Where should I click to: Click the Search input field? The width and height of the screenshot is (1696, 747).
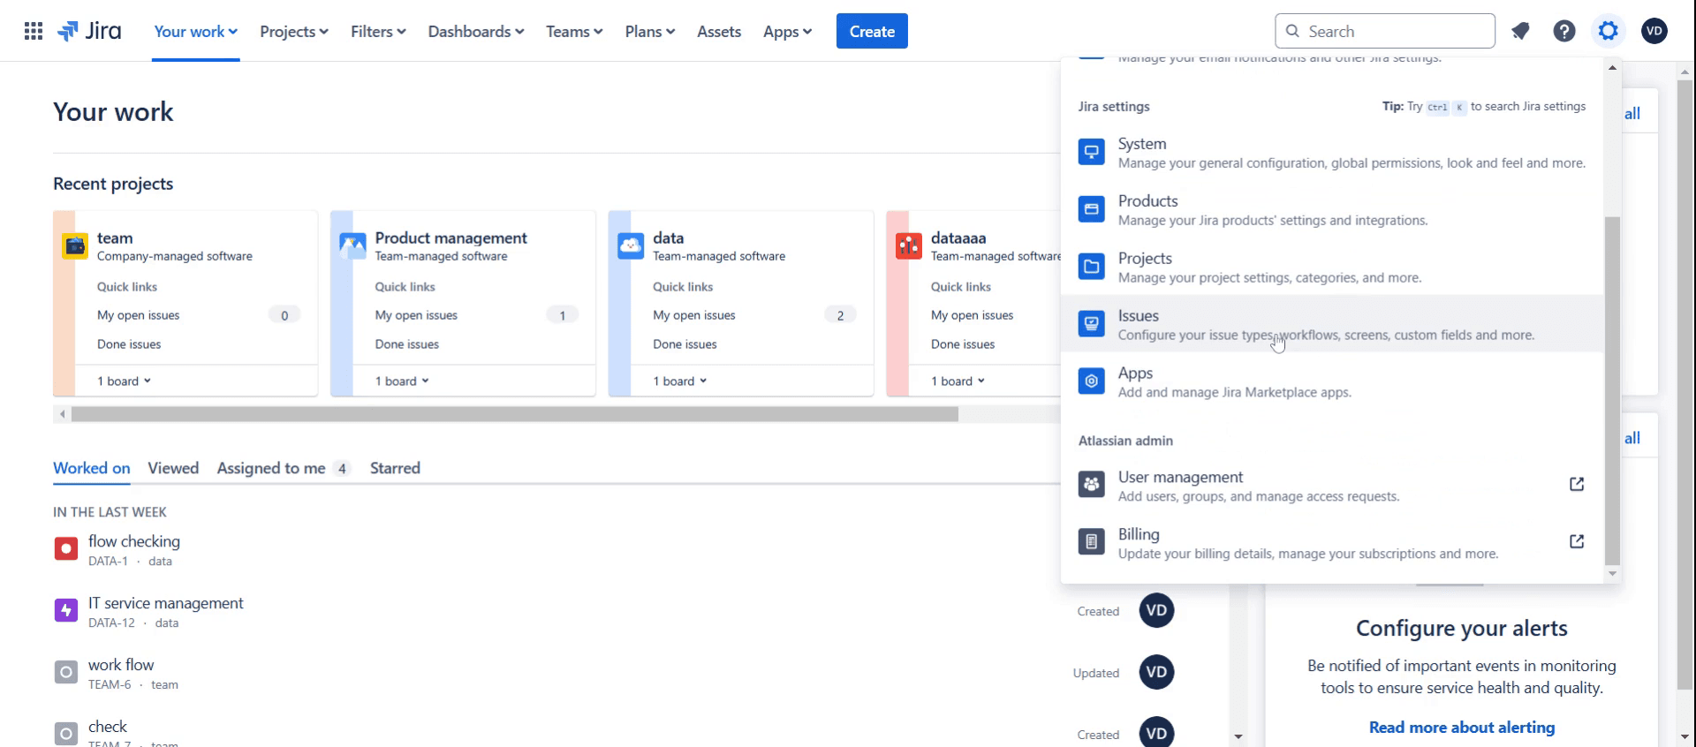pos(1385,32)
